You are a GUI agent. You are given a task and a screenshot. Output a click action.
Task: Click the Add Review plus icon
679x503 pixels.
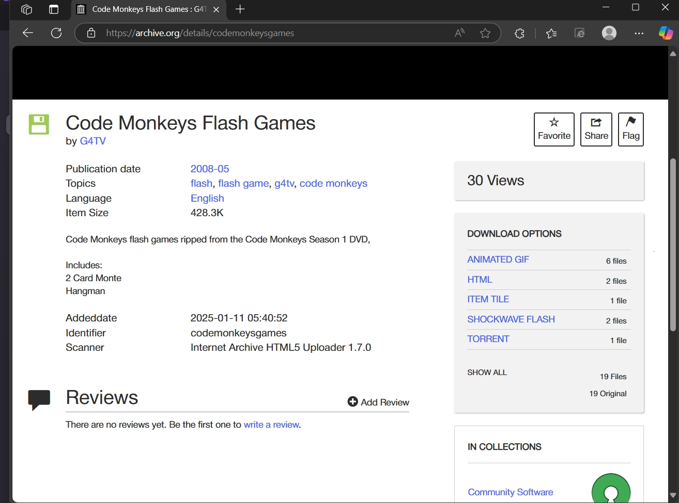coord(352,402)
